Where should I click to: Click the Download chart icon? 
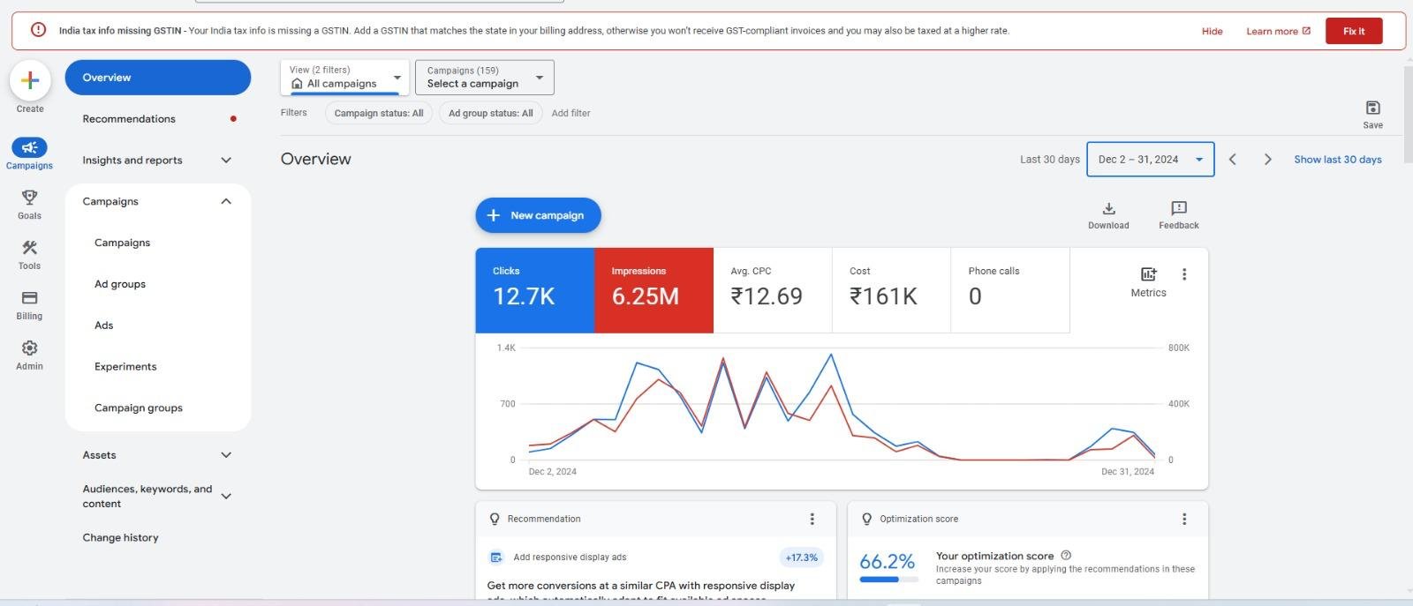pyautogui.click(x=1108, y=209)
